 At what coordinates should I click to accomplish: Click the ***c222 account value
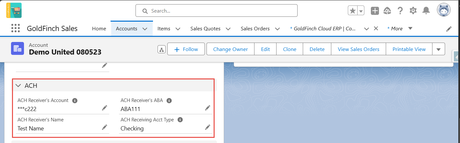click(27, 109)
